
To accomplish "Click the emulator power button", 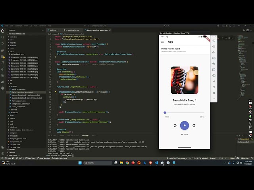I will pyautogui.click(x=214, y=41).
